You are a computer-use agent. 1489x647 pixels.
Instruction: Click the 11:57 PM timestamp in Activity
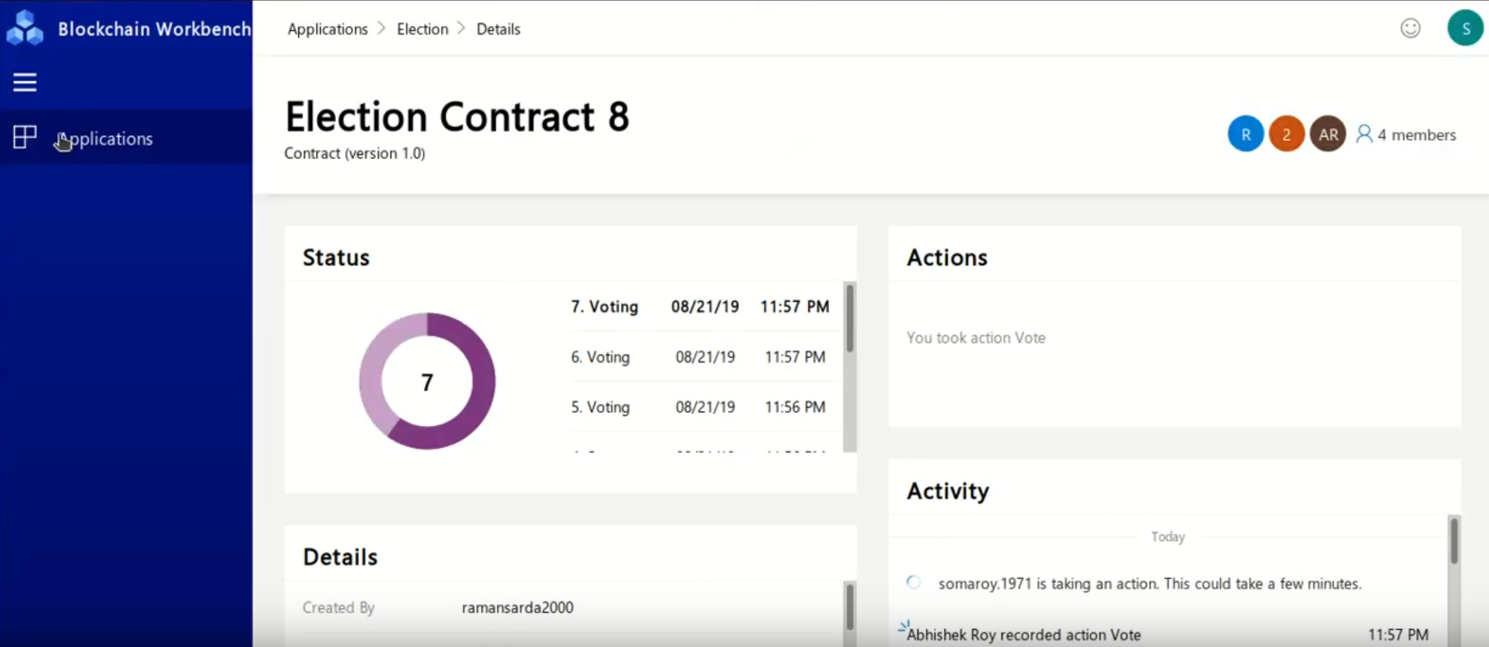pyautogui.click(x=1398, y=635)
